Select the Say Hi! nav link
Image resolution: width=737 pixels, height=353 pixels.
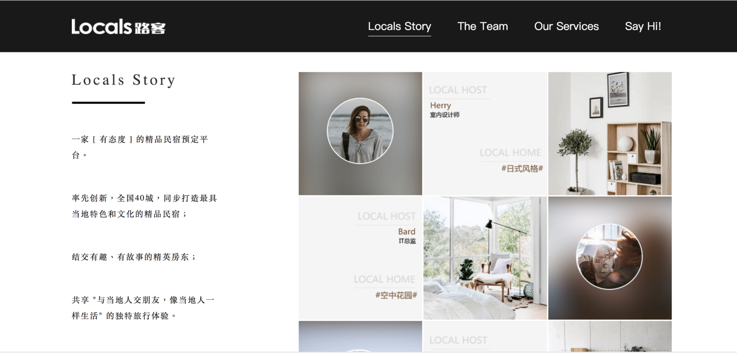(643, 26)
